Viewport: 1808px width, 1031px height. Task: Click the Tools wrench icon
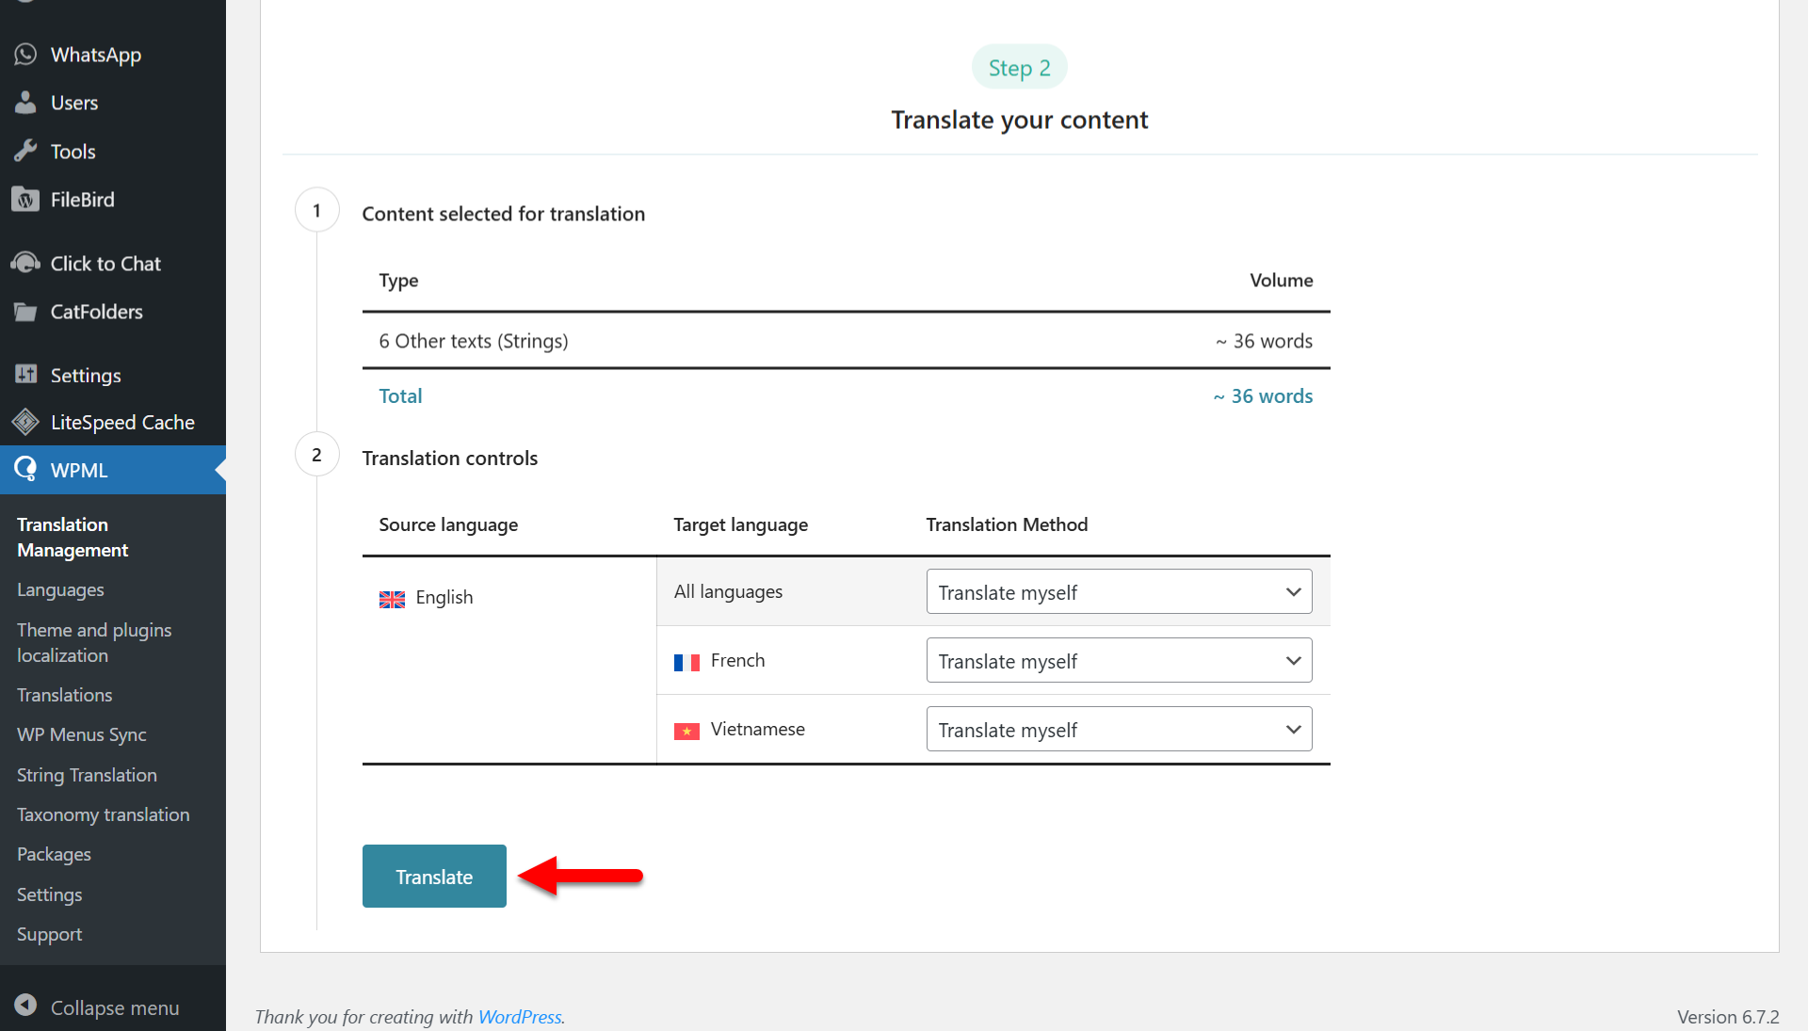pos(25,151)
